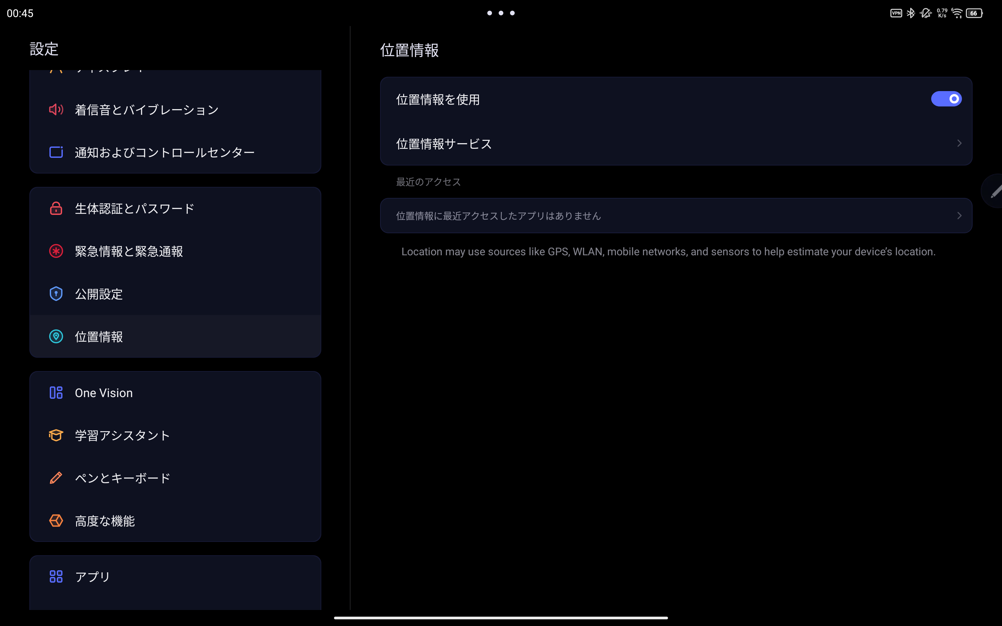
Task: Click the pencil icon for ペンとキーボード
Action: click(56, 478)
